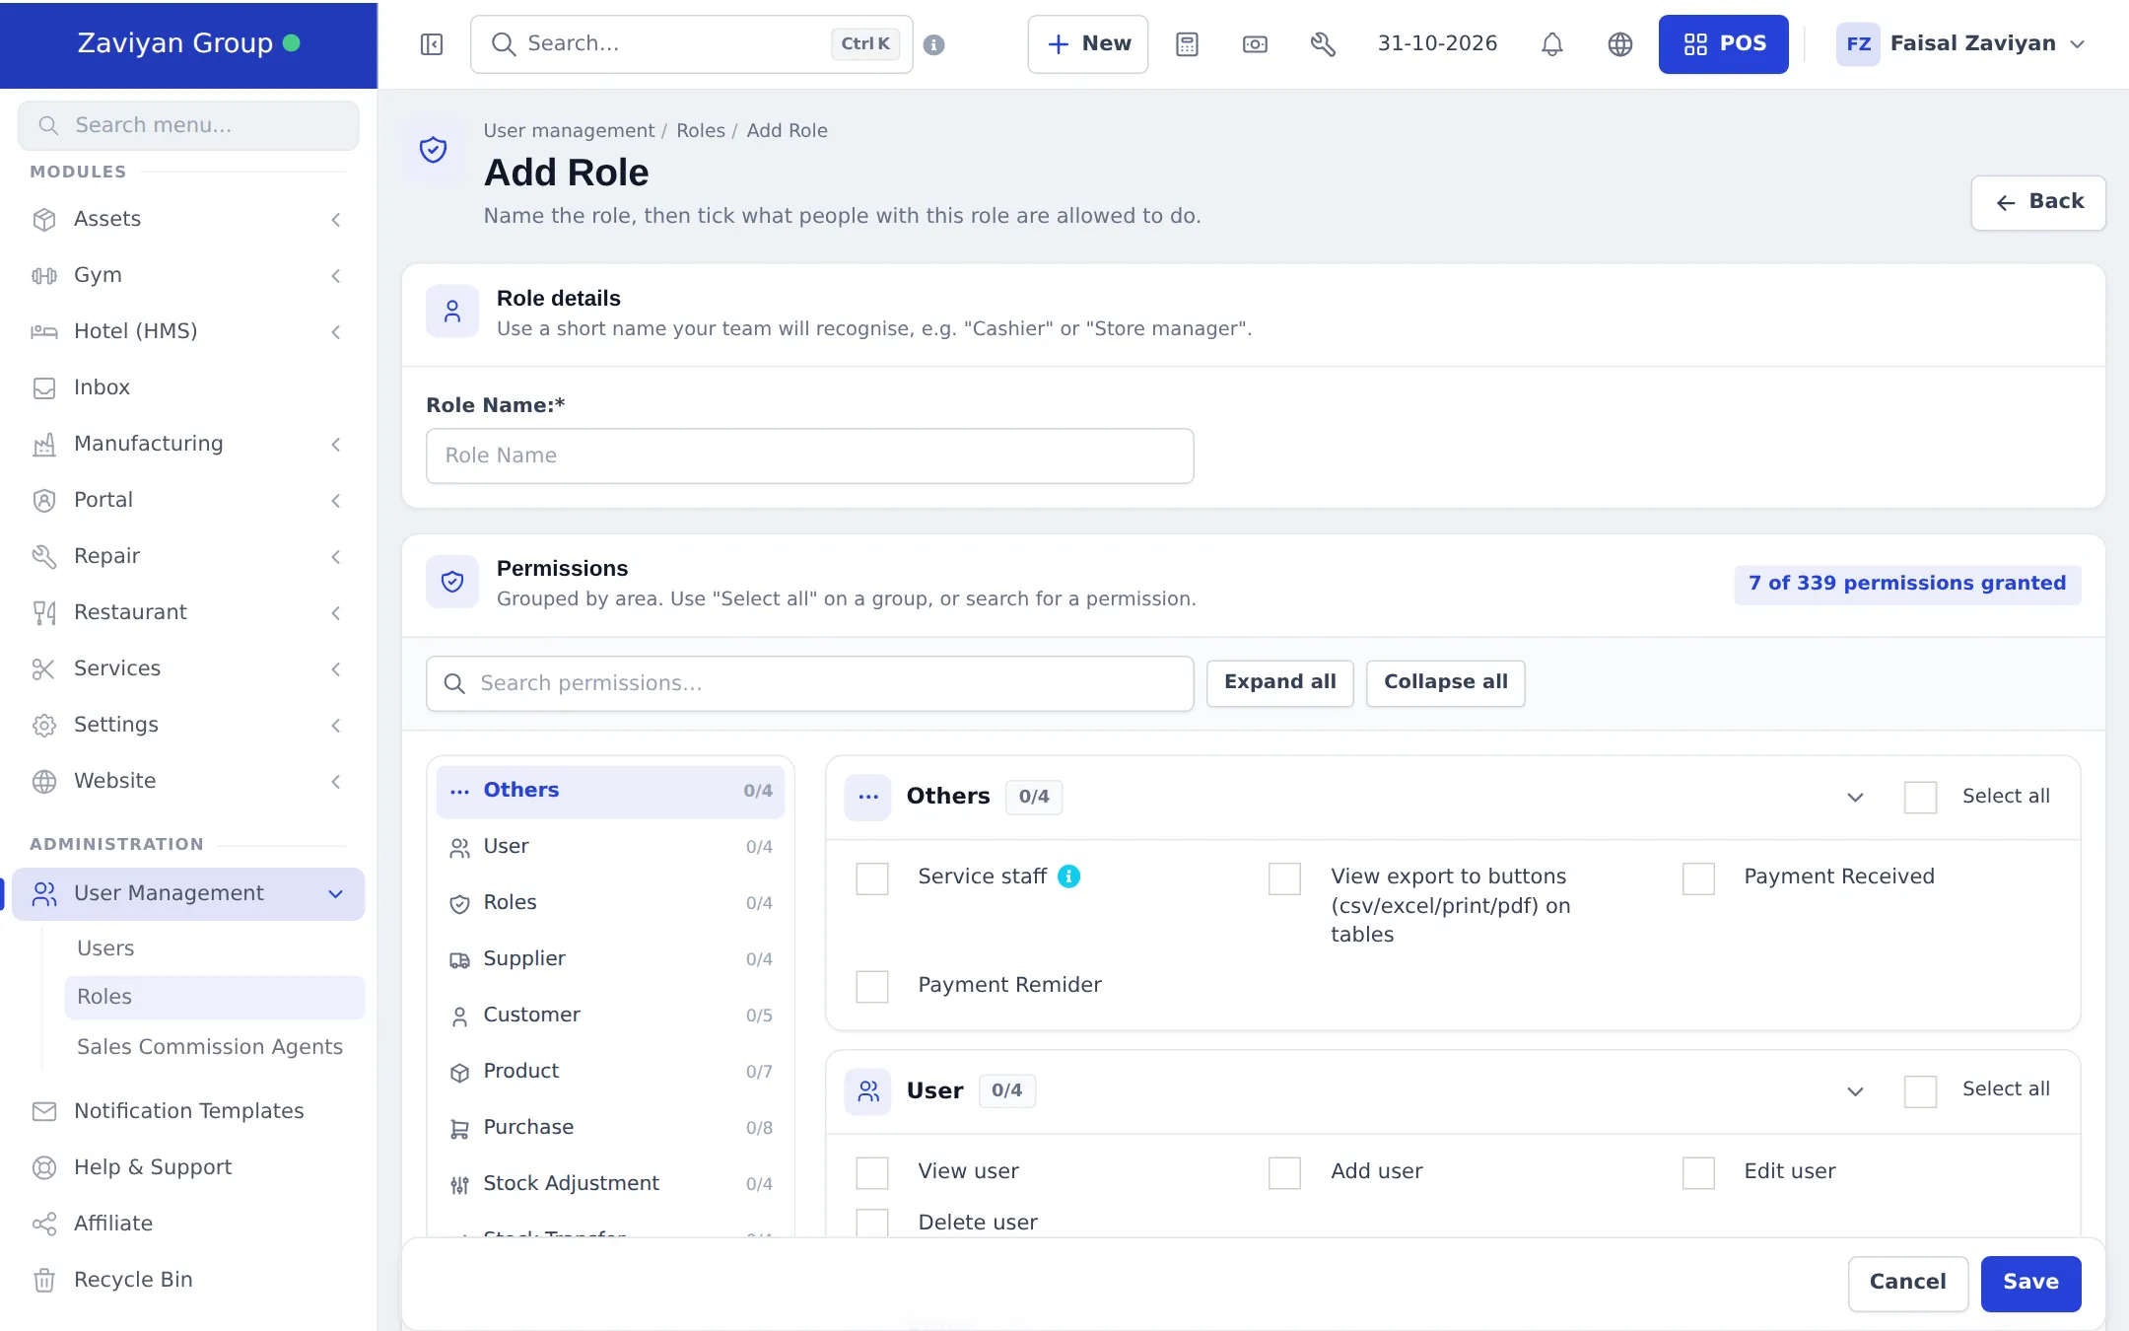Tick the Add user checkbox

[x=1284, y=1173]
